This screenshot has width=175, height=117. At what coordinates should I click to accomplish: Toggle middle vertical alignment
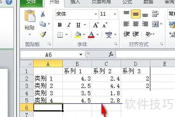[x=135, y=14]
